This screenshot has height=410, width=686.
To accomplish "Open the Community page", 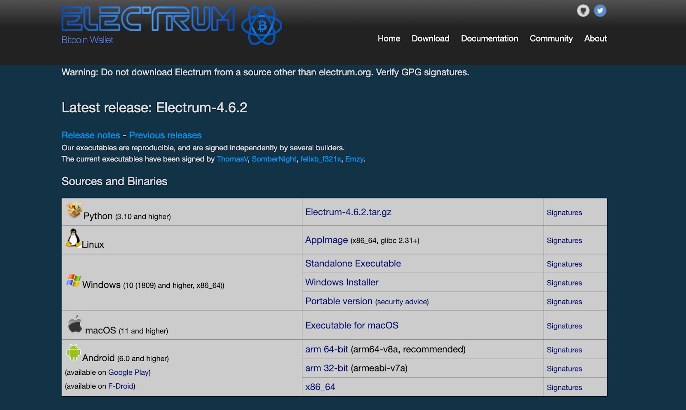I will tap(551, 39).
